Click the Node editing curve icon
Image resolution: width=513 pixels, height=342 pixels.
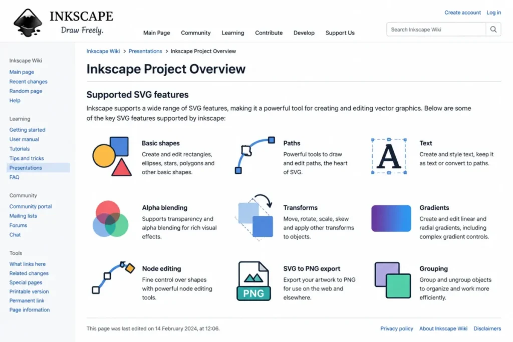(x=113, y=277)
